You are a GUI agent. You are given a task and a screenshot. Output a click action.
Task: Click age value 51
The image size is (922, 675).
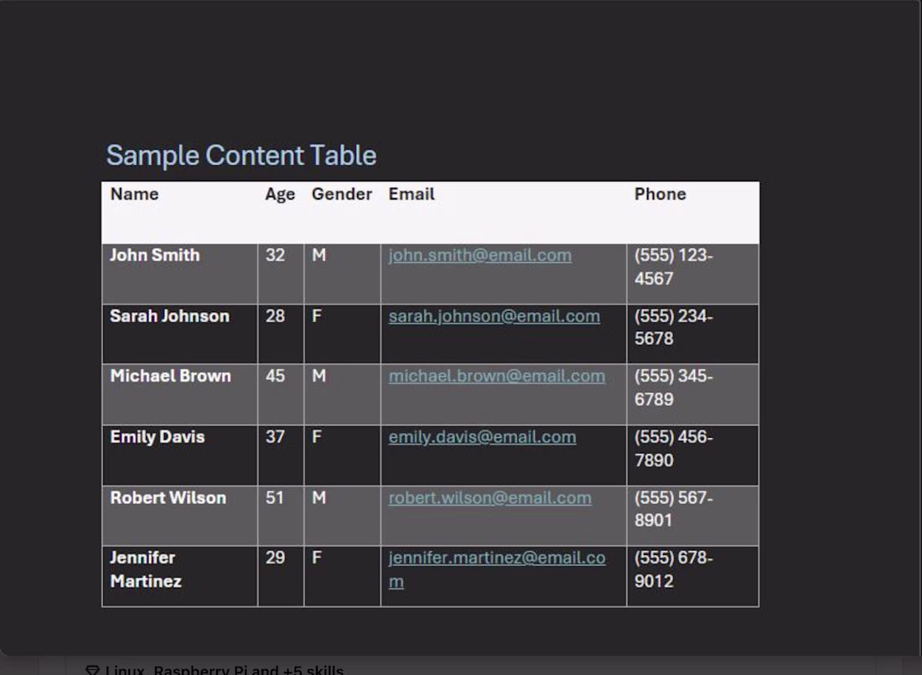click(275, 498)
